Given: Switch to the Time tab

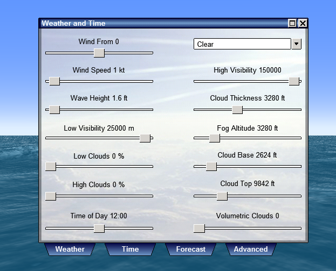Looking at the screenshot, I should pyautogui.click(x=131, y=249).
